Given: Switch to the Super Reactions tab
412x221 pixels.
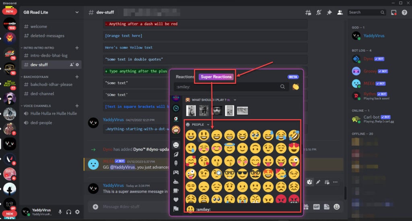Looking at the screenshot, I should pyautogui.click(x=216, y=77).
